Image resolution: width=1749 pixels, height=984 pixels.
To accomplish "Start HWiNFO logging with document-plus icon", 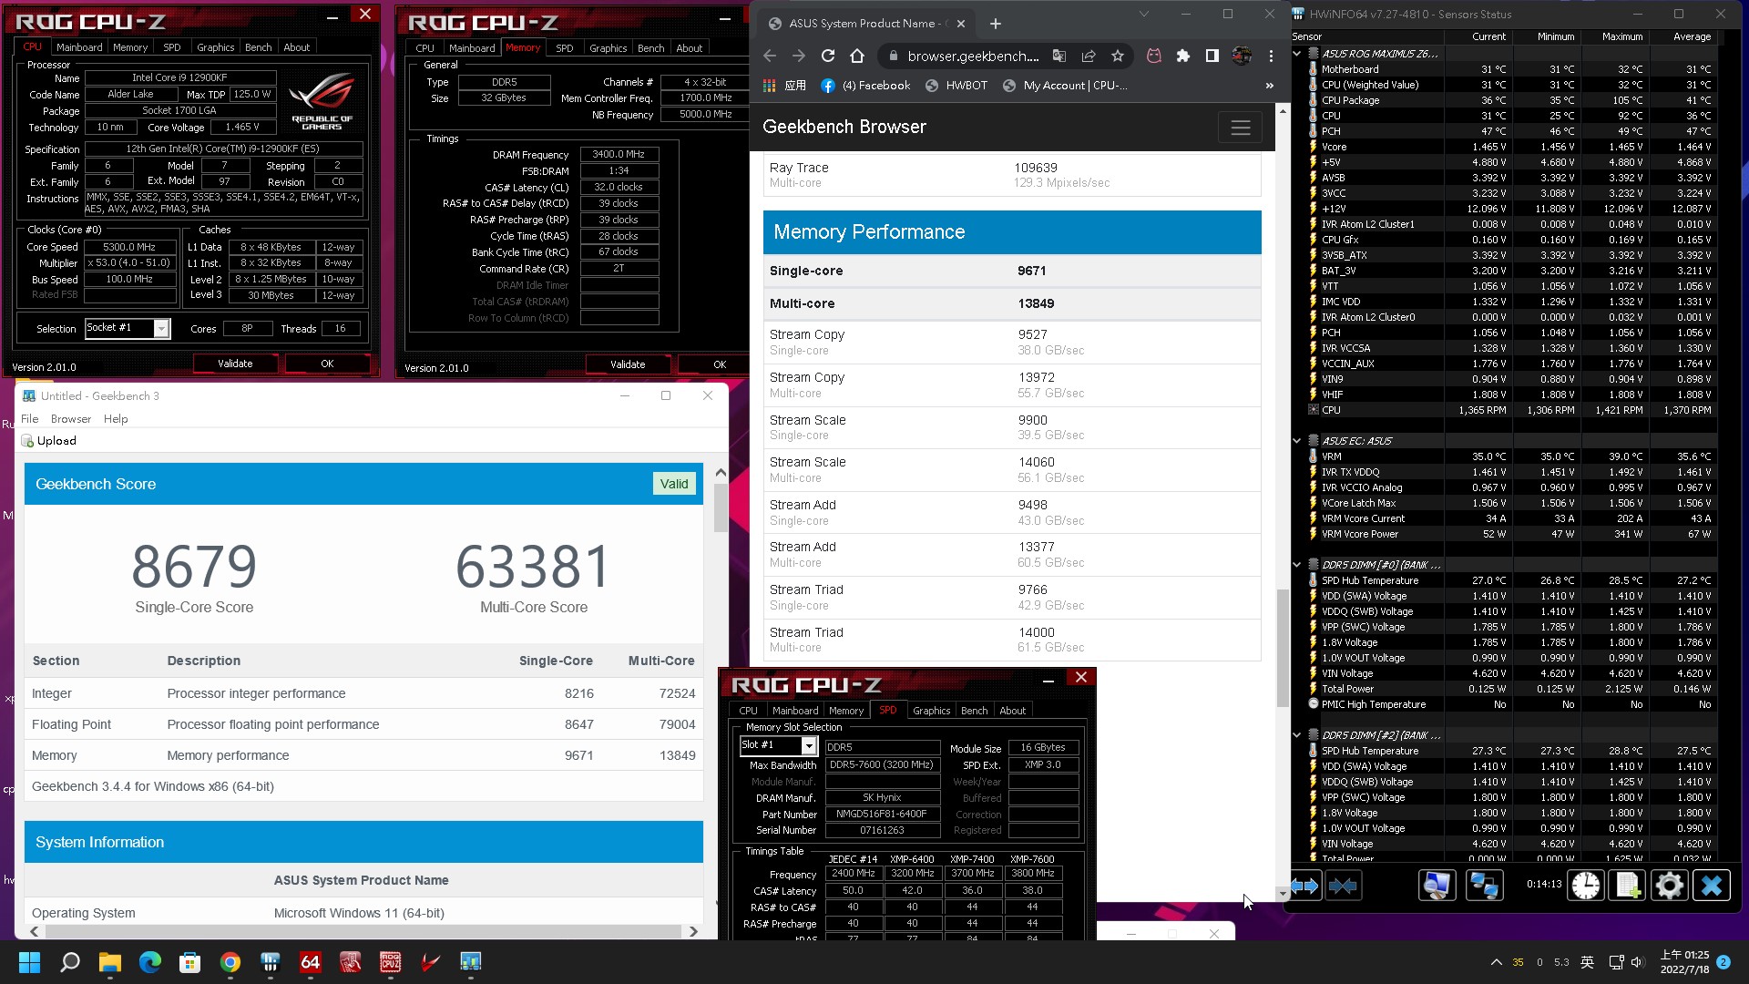I will tap(1628, 886).
